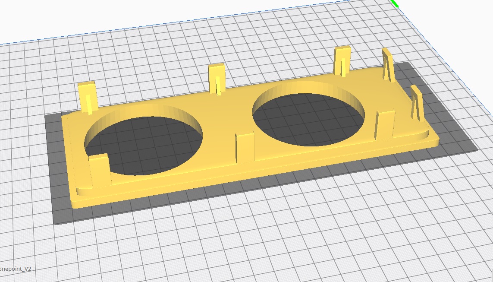
Task: Click the onepoint_V2 model name label
Action: click(16, 269)
